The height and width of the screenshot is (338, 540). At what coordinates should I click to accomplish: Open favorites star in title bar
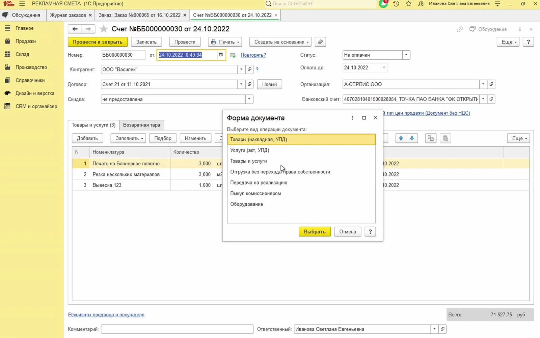(x=409, y=4)
